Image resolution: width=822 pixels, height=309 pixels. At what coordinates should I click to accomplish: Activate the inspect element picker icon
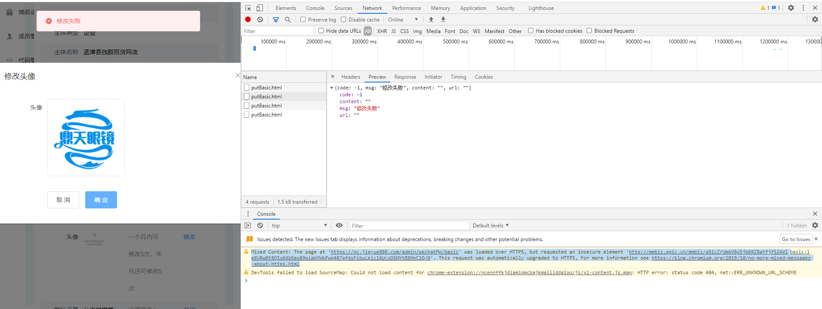[248, 8]
